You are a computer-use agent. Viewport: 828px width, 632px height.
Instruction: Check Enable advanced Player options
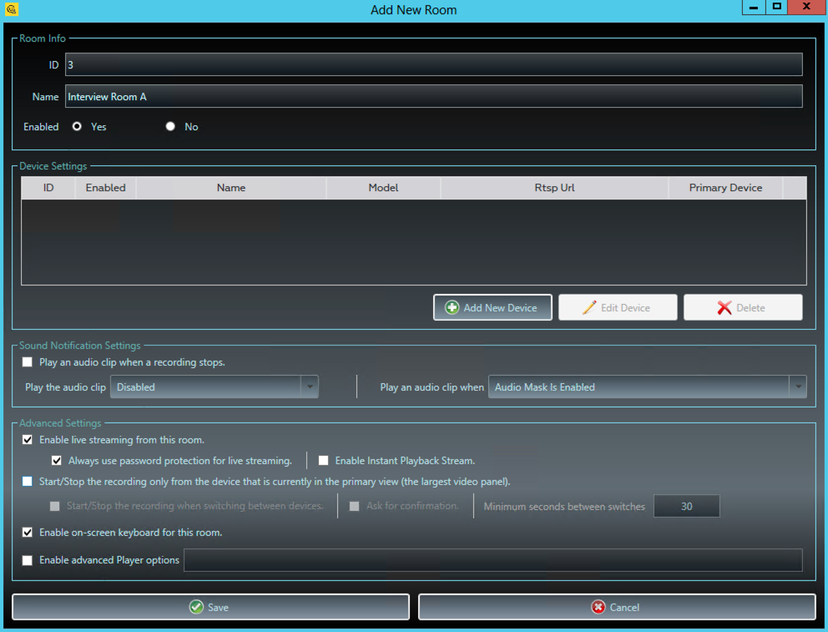pyautogui.click(x=28, y=560)
